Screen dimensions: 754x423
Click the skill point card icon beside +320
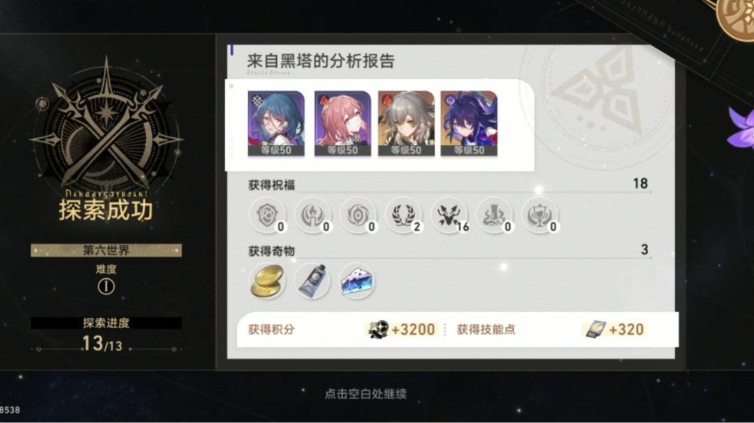(x=596, y=329)
